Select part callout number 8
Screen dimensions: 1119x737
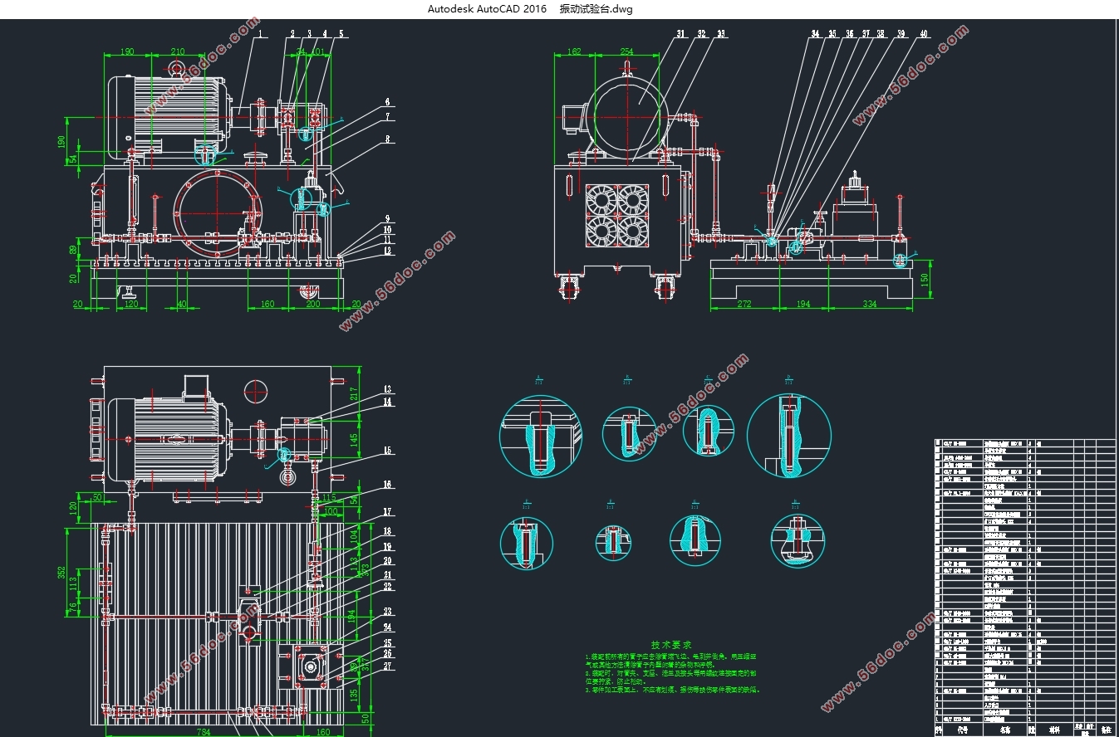tap(387, 139)
